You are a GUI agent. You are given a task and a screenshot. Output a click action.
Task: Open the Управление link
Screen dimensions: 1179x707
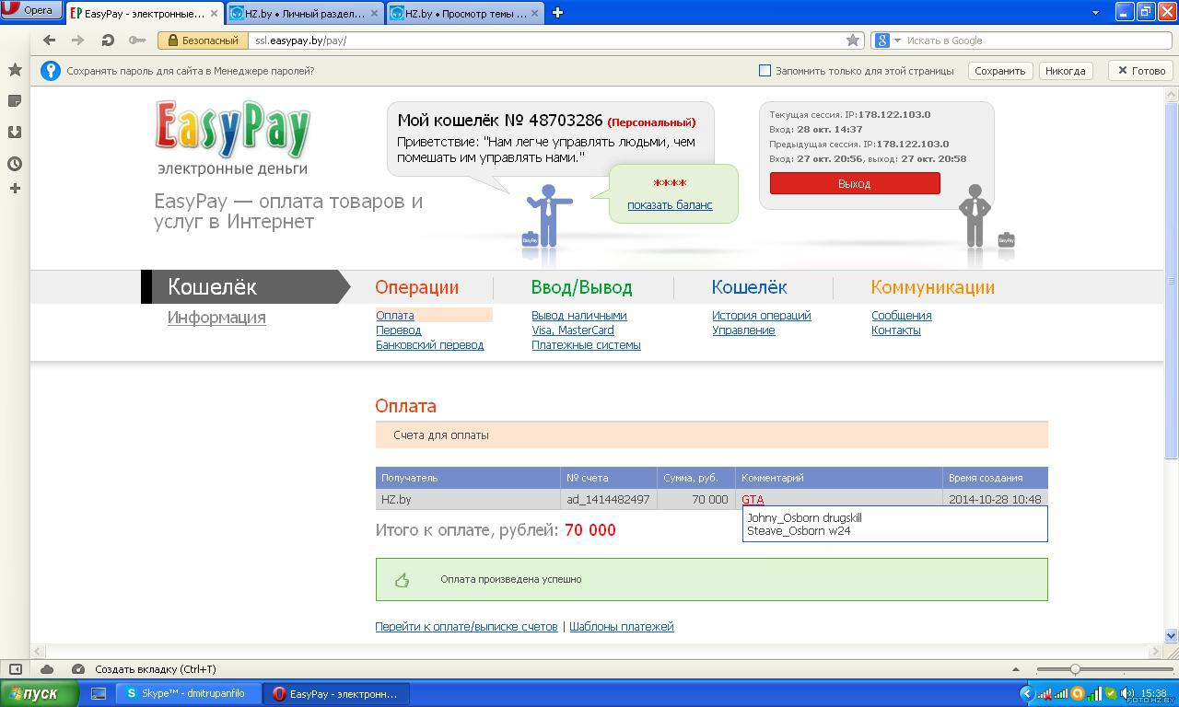[743, 330]
